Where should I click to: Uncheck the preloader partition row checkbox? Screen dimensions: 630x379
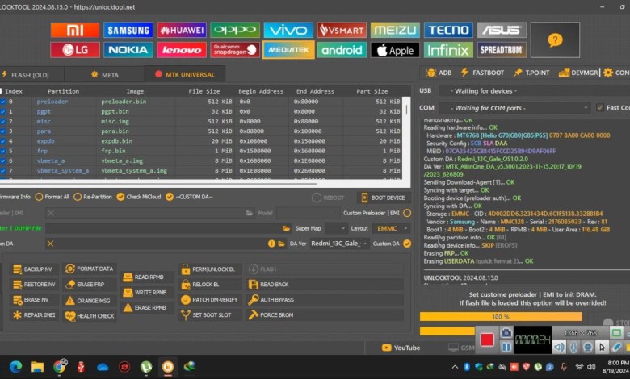[x=2, y=102]
